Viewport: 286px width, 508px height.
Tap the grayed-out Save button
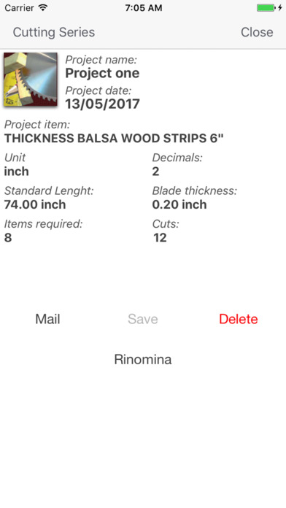pyautogui.click(x=143, y=319)
